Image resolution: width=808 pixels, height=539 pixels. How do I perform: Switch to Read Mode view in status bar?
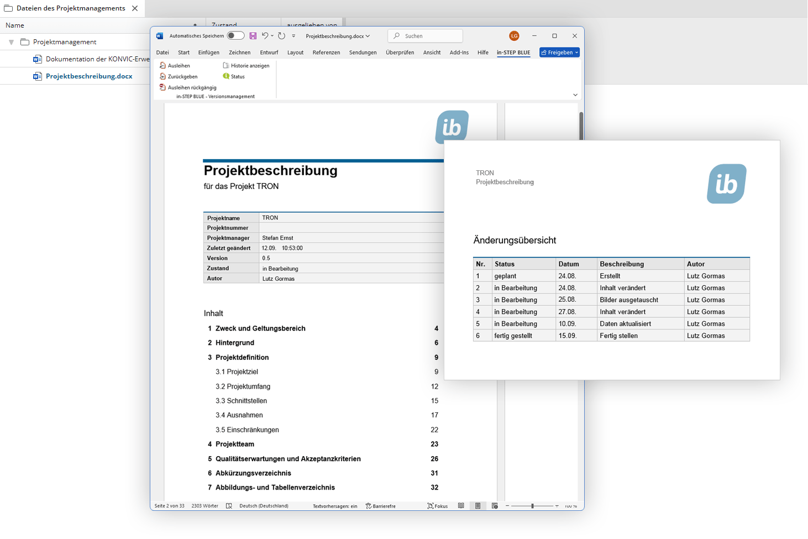pos(461,506)
